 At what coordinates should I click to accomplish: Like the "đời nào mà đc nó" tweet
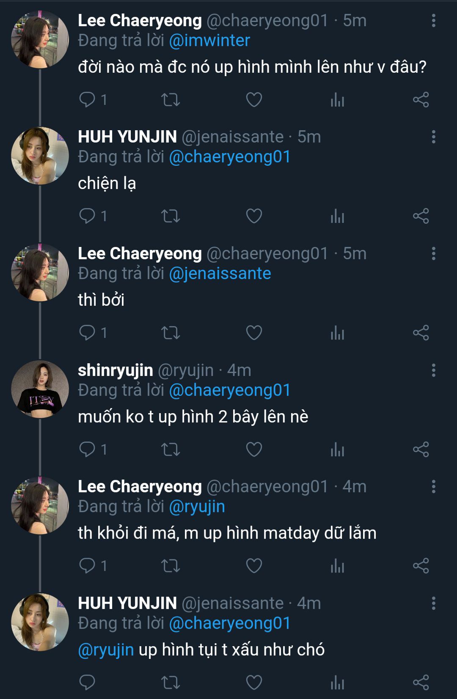(254, 100)
